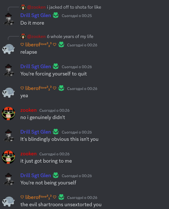Screen dimensions: 169x209
Task: Click turtle avatar next to "relapse" message
Action: click(x=8, y=49)
